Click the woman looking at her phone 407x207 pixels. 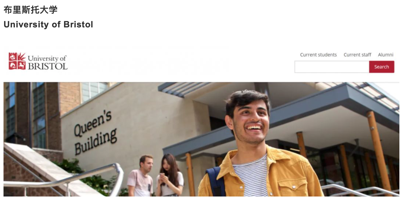170,176
